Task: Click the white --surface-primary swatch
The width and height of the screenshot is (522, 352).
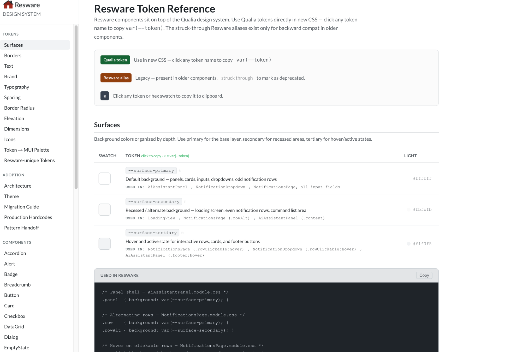Action: coord(104,178)
